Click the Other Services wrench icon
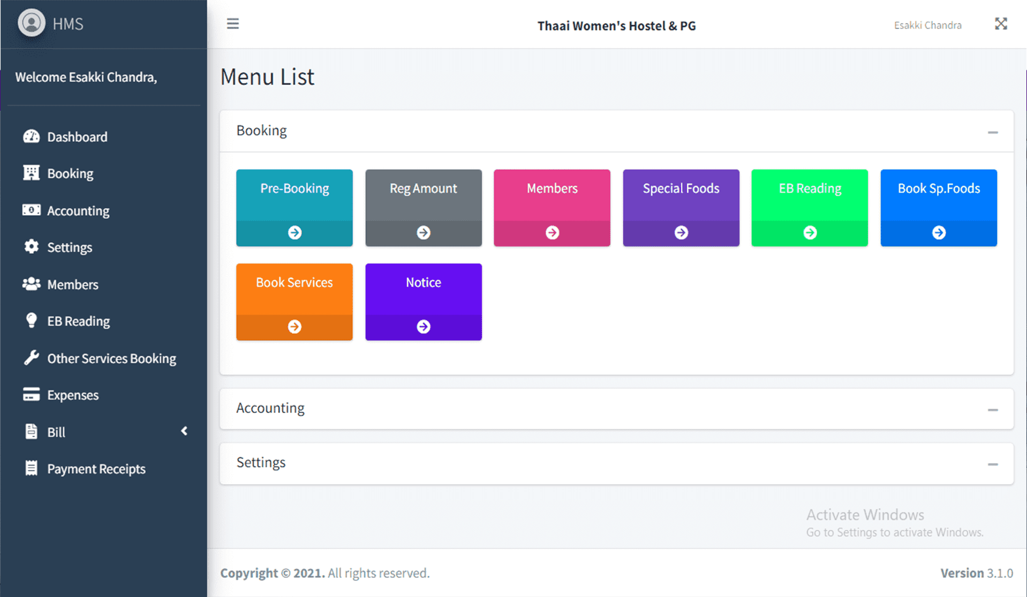 [31, 357]
